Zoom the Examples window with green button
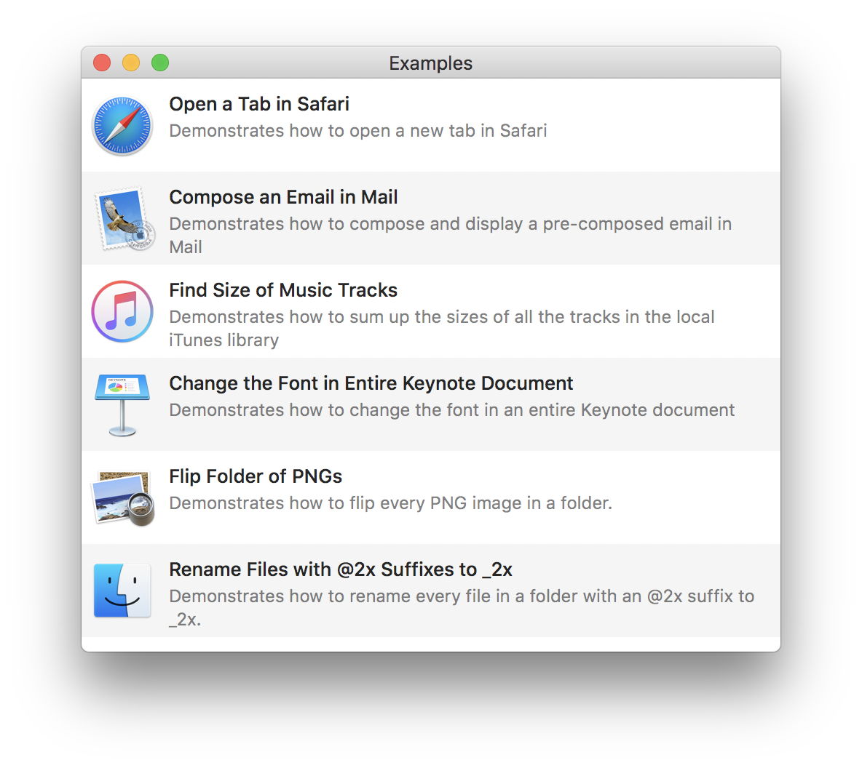The image size is (862, 768). [160, 63]
